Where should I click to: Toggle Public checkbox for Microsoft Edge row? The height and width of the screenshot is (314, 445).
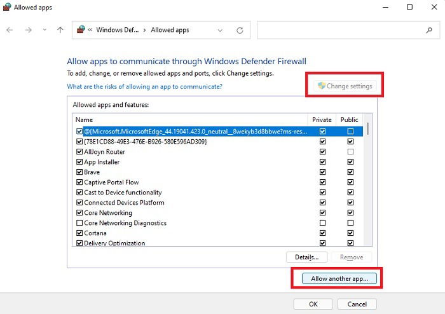click(x=350, y=132)
